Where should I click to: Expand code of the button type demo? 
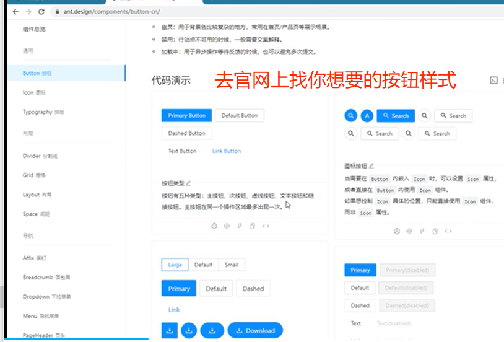click(266, 226)
